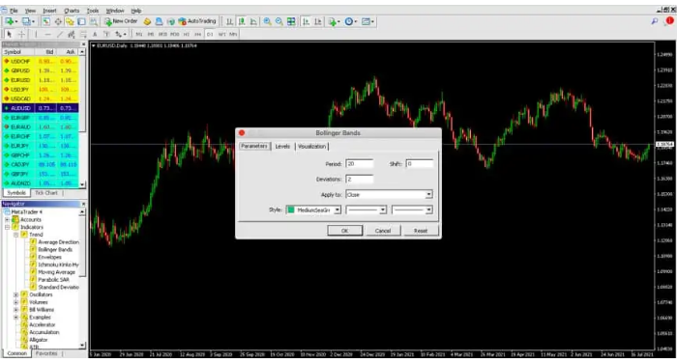Open the Apply to Close dropdown
Image resolution: width=677 pixels, height=363 pixels.
coord(389,194)
